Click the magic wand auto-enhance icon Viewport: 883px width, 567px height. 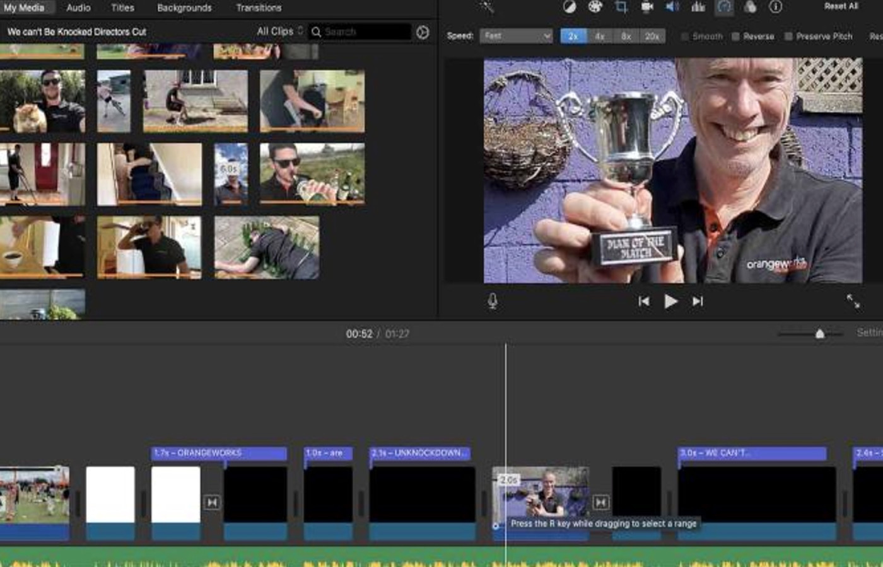[486, 6]
